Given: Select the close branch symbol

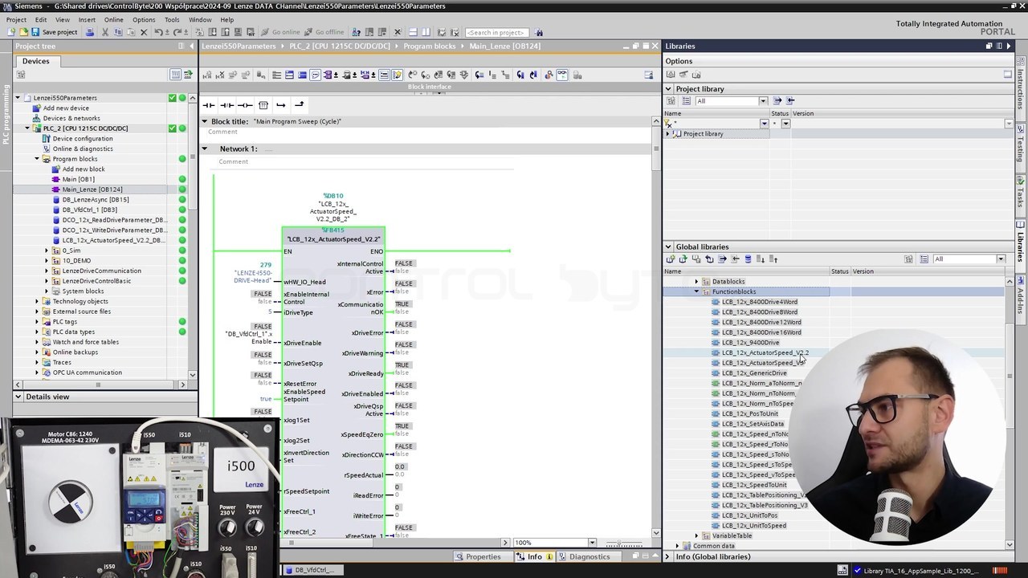Looking at the screenshot, I should tap(299, 105).
